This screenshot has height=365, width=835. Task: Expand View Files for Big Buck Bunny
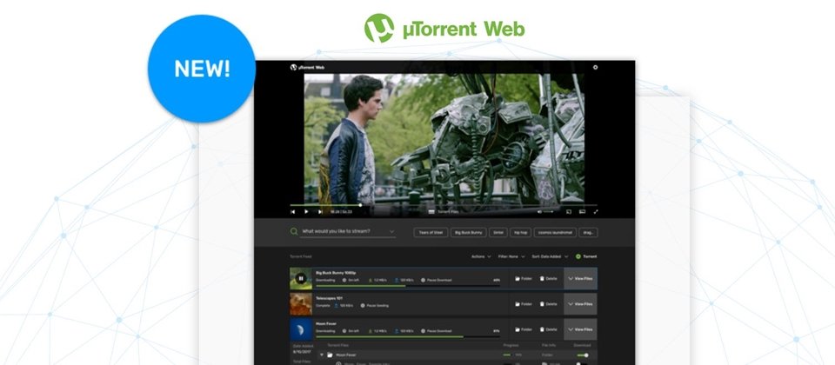(580, 278)
